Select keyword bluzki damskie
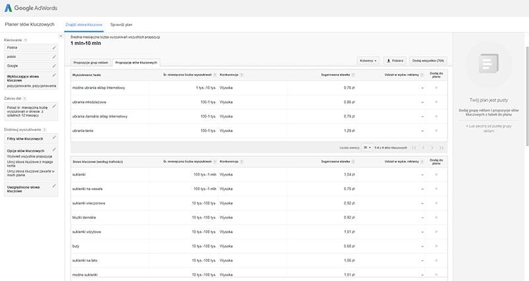 pos(84,218)
